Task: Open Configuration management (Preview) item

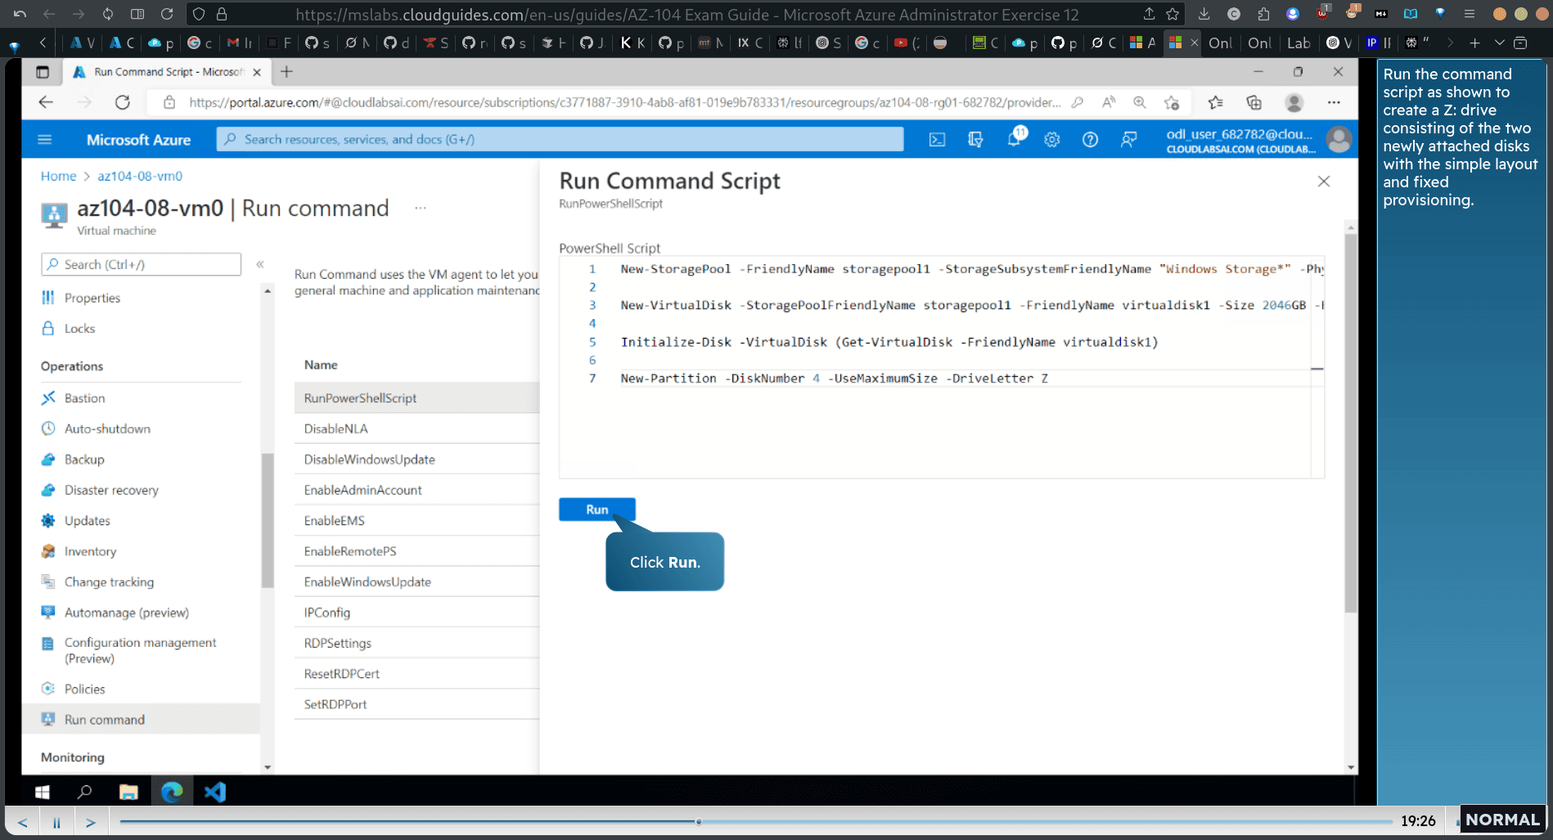Action: [140, 650]
